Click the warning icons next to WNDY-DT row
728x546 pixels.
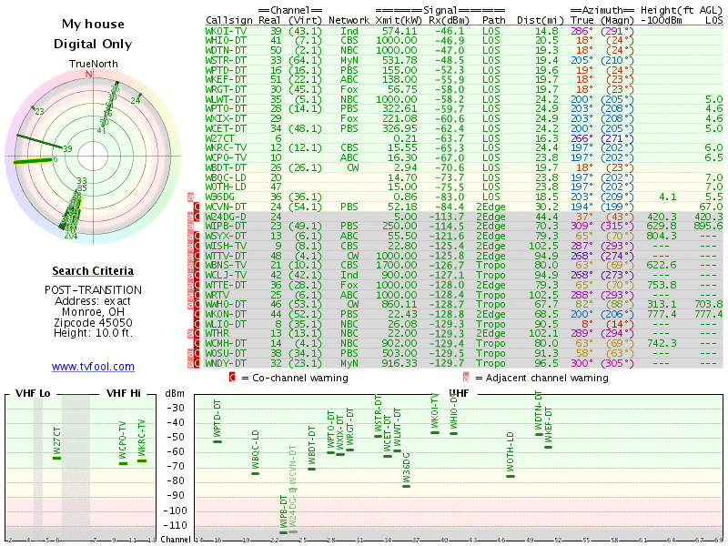point(194,363)
